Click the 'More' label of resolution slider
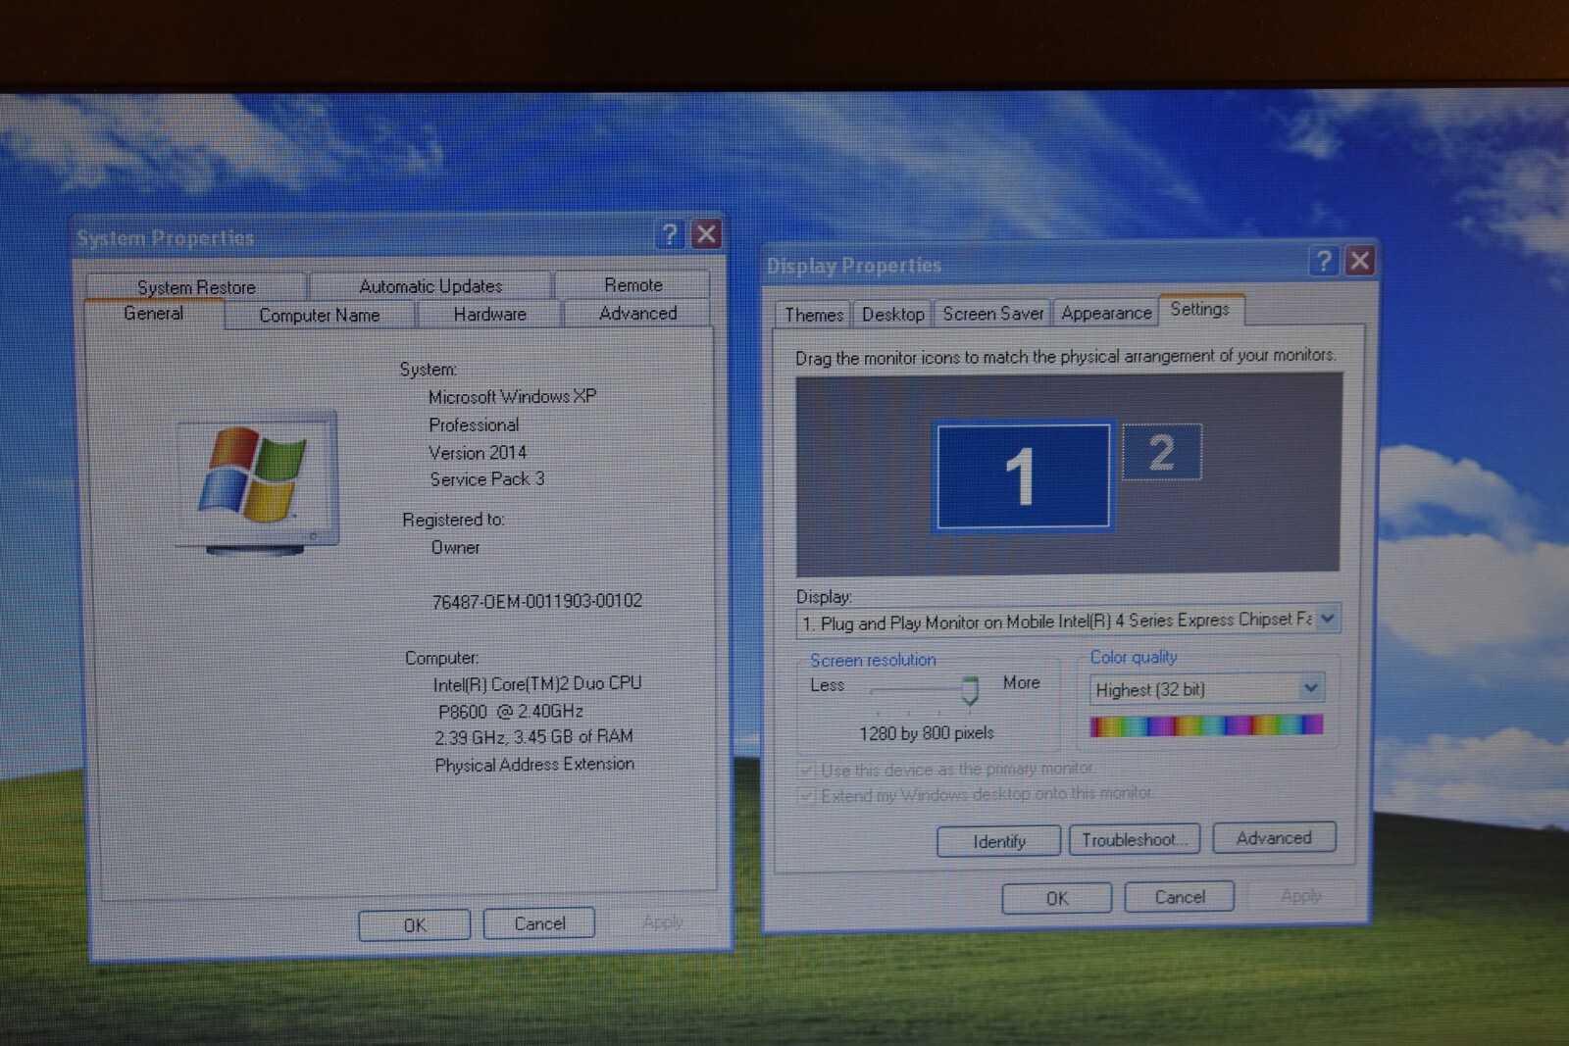Viewport: 1569px width, 1046px height. (x=1021, y=682)
